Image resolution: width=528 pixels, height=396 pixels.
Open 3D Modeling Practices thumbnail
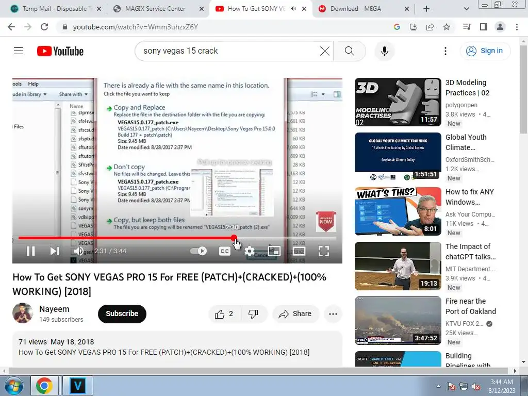[398, 102]
